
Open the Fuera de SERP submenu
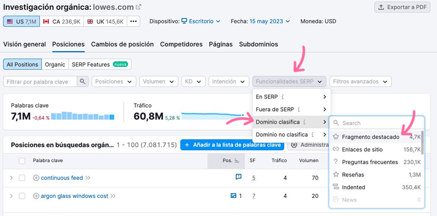coord(291,109)
